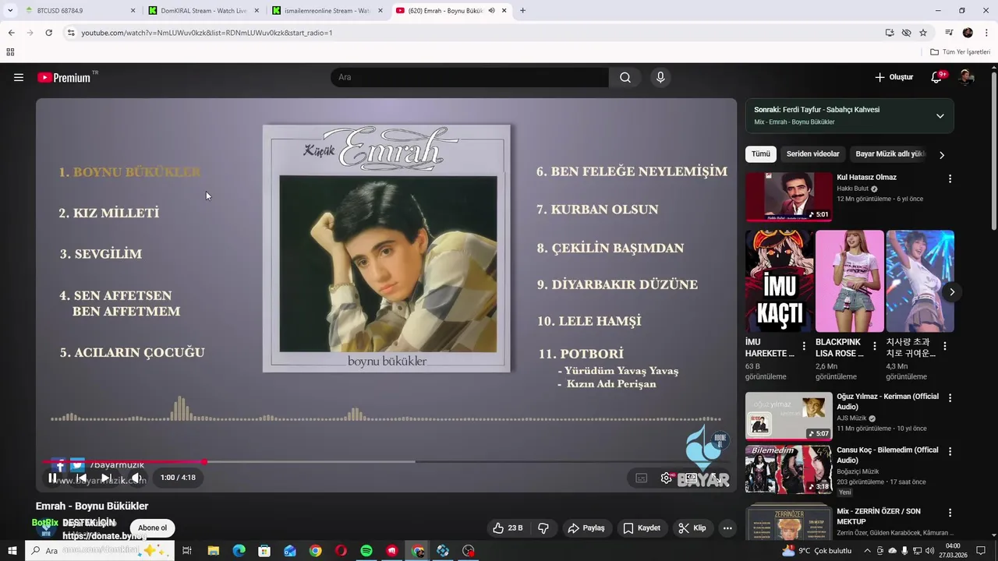Image resolution: width=998 pixels, height=561 pixels.
Task: Open options for Cansu Koç Bilemedim
Action: 950,451
